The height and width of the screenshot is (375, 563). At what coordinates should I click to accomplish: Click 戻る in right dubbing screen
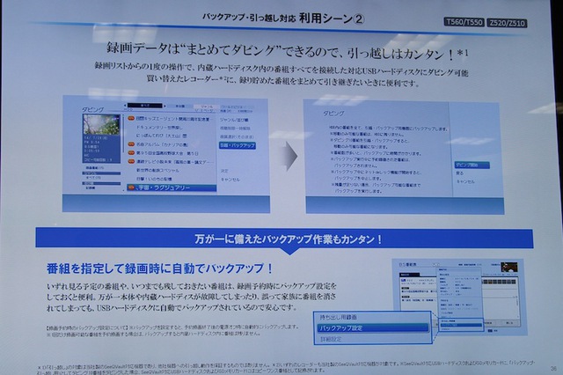460,173
